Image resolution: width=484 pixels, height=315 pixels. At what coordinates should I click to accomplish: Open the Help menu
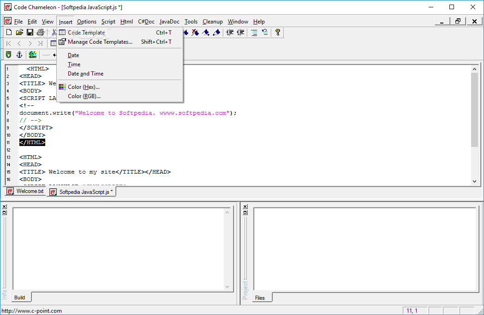click(259, 22)
